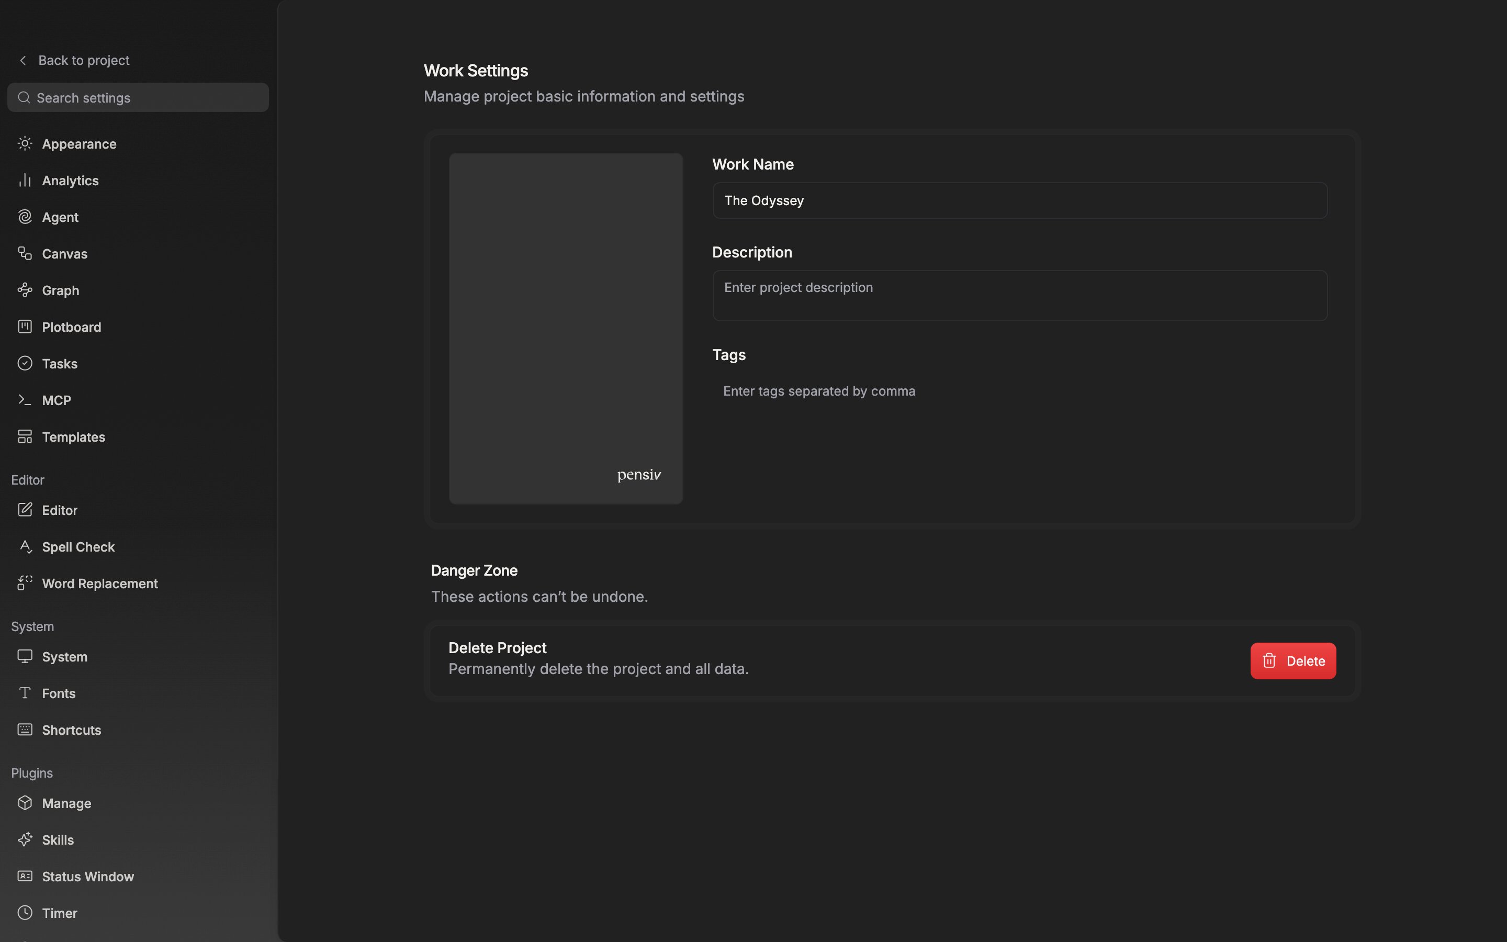Click the Editor pencil icon
This screenshot has width=1507, height=942.
(25, 510)
